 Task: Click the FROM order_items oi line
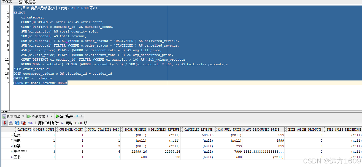tap(32, 69)
